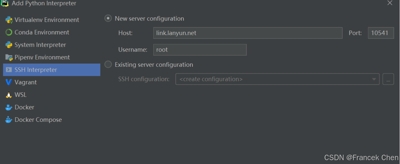400x164 pixels.
Task: Select Existing server configuration radio button
Action: 108,65
